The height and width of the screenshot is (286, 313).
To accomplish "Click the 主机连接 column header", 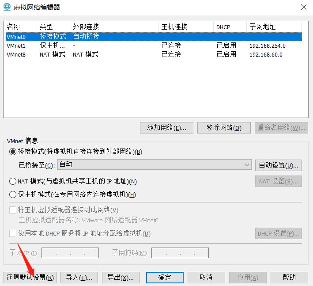I will [x=186, y=27].
